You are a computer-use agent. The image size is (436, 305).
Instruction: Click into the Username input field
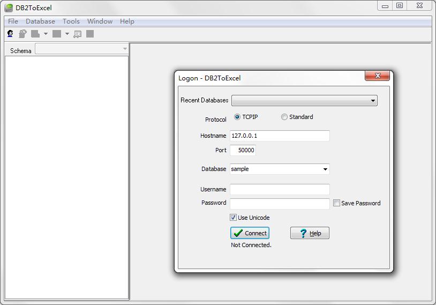coord(280,189)
